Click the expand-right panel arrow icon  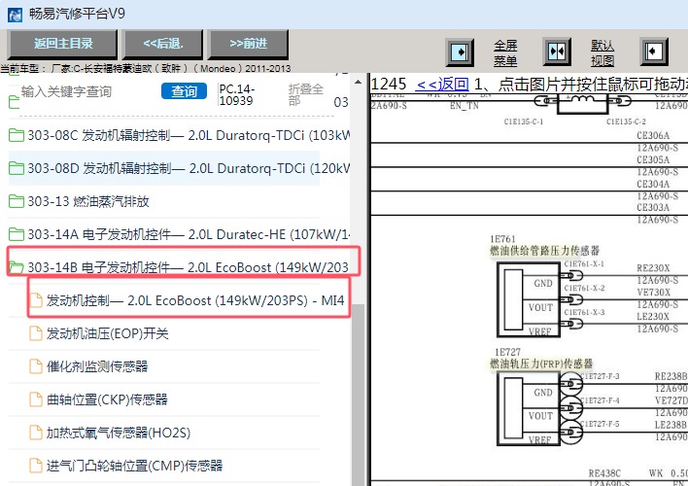(x=460, y=52)
